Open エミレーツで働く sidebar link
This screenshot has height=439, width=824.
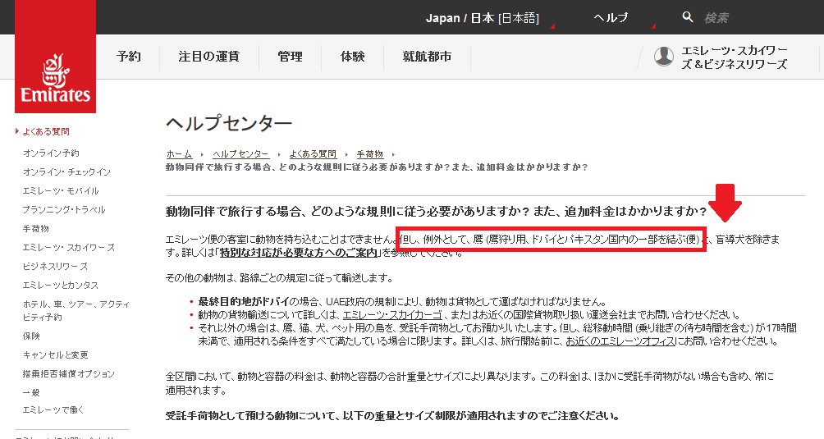coord(53,409)
